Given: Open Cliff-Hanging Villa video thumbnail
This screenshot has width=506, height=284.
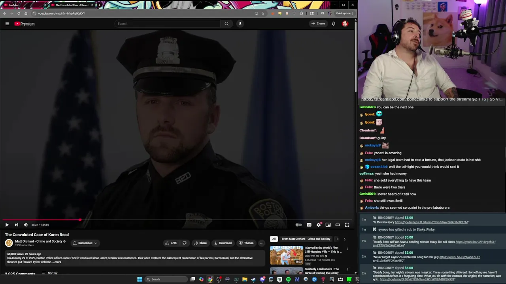Looking at the screenshot, I should click(x=287, y=255).
